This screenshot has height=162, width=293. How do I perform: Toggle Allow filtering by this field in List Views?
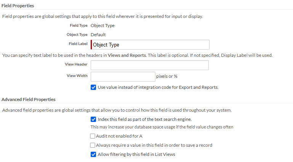pyautogui.click(x=93, y=154)
